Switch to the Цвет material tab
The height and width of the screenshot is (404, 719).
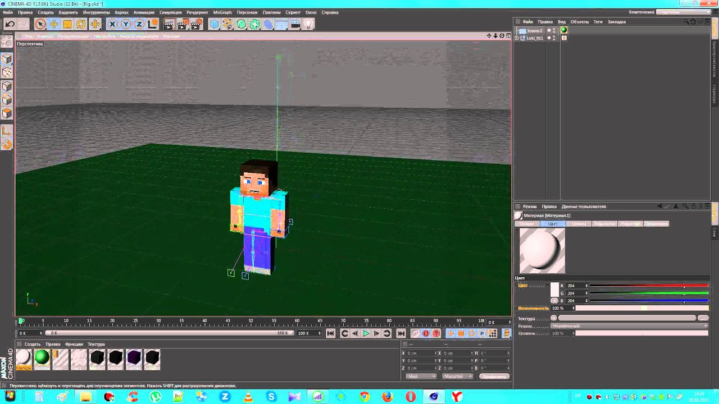[x=553, y=224]
